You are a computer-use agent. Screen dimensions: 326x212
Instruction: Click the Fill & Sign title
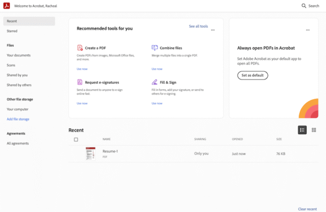pos(168,83)
